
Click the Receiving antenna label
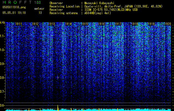click(64, 13)
